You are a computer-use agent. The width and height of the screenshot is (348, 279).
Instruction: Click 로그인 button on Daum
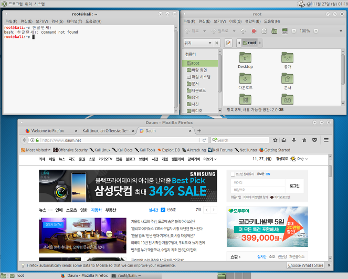[x=294, y=186]
